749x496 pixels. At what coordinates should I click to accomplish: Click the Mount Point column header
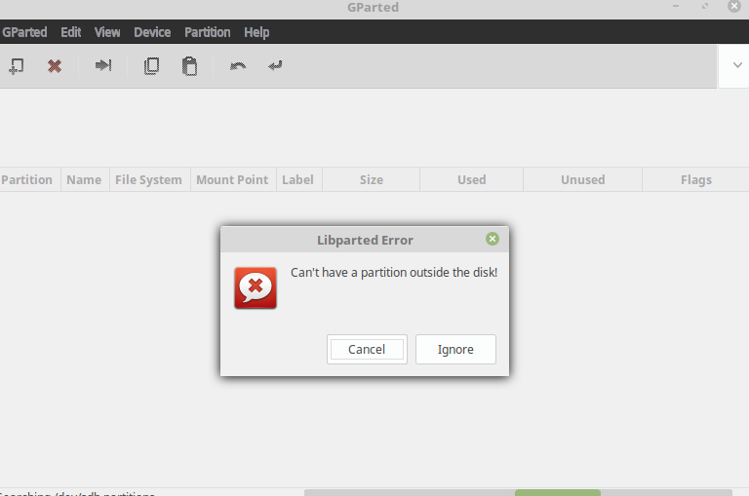[x=233, y=179]
